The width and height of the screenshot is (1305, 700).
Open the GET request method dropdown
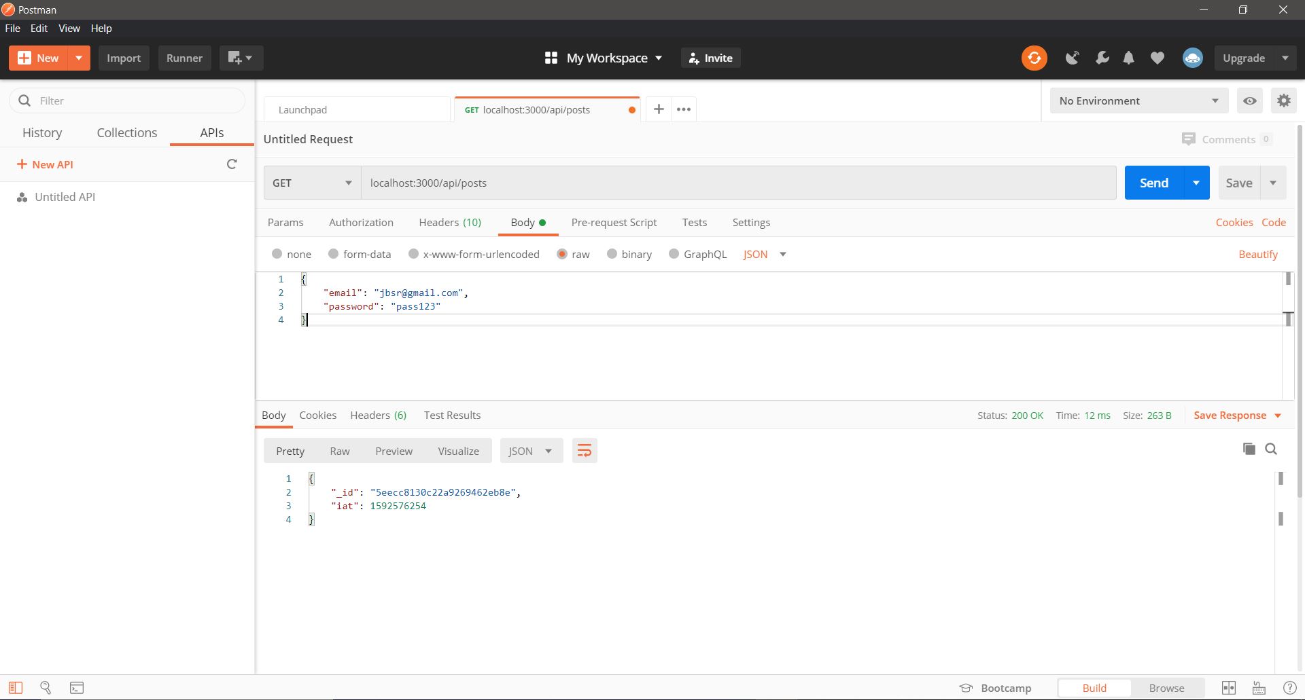pos(311,183)
